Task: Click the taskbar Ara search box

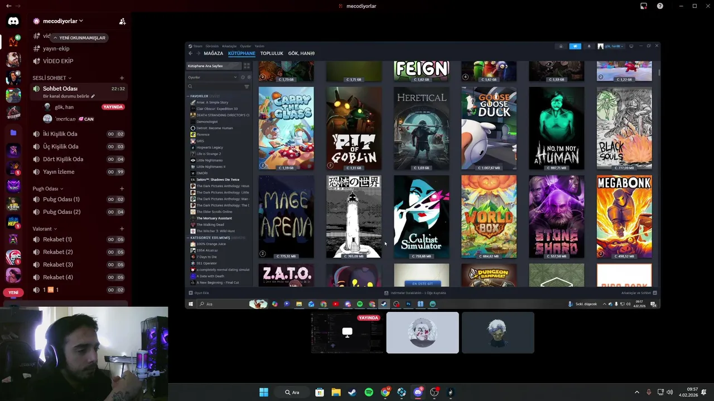Action: click(293, 392)
